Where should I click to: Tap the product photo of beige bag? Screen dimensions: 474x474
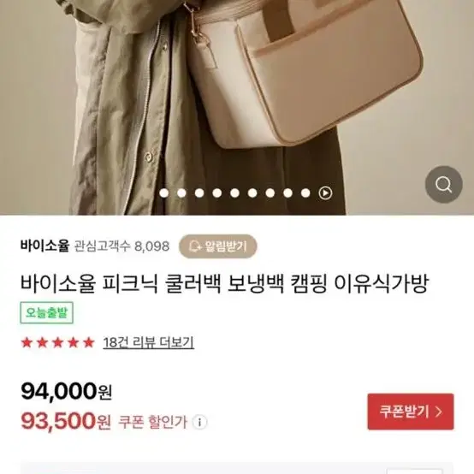click(237, 107)
